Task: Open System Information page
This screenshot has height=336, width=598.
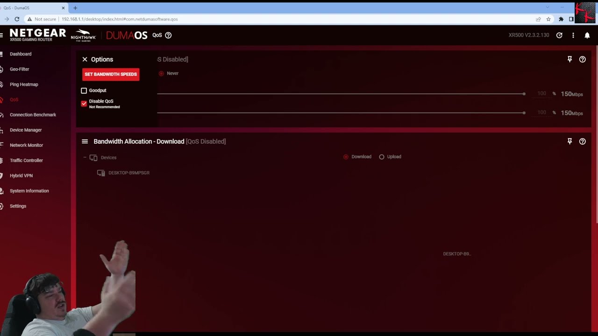Action: click(x=29, y=191)
